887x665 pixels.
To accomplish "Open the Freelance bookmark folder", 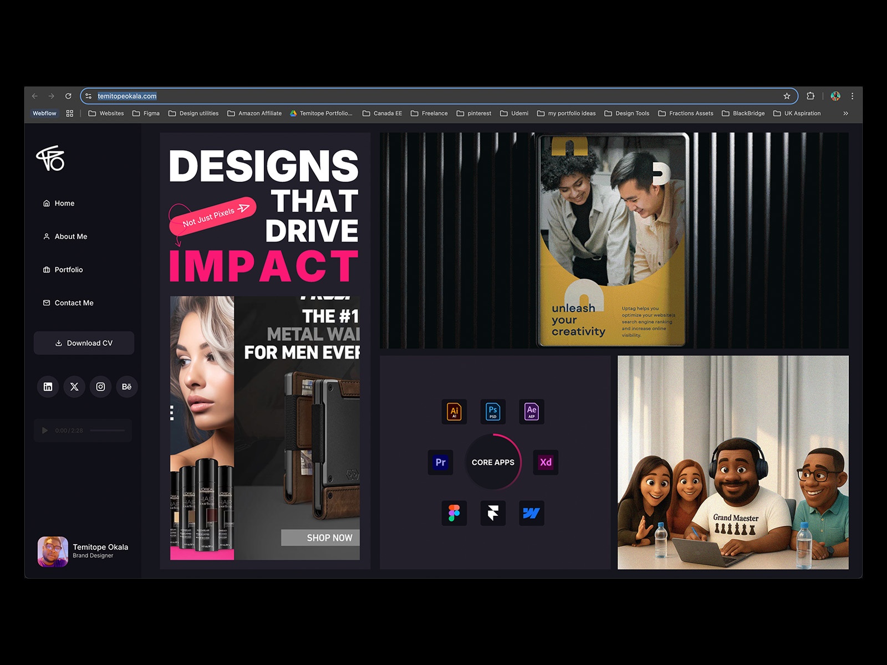I will [429, 113].
